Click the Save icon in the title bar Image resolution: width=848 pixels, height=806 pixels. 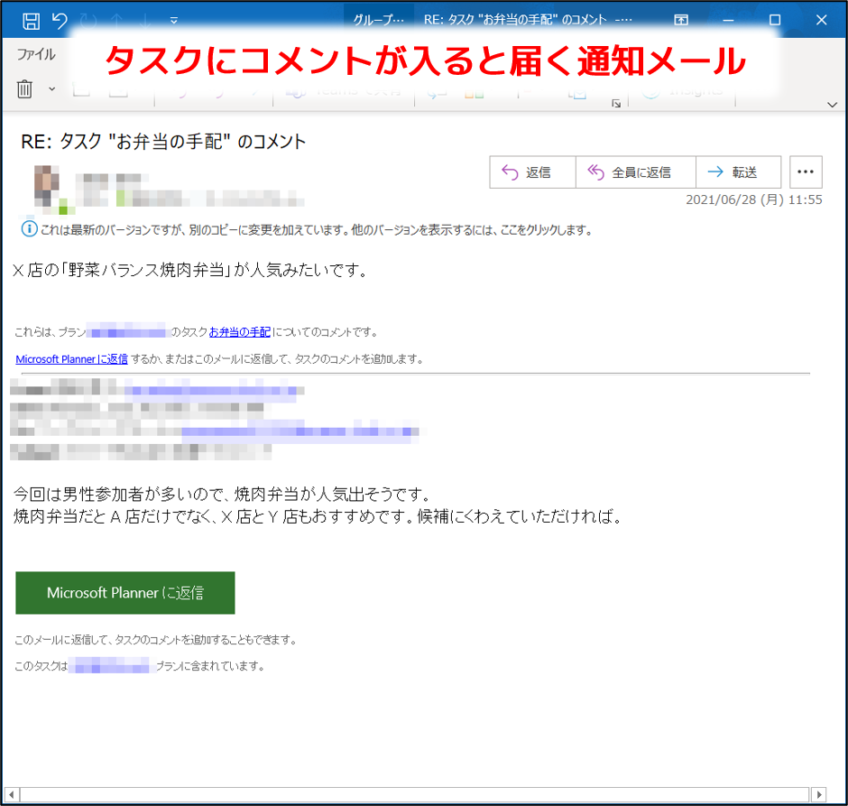(x=31, y=21)
